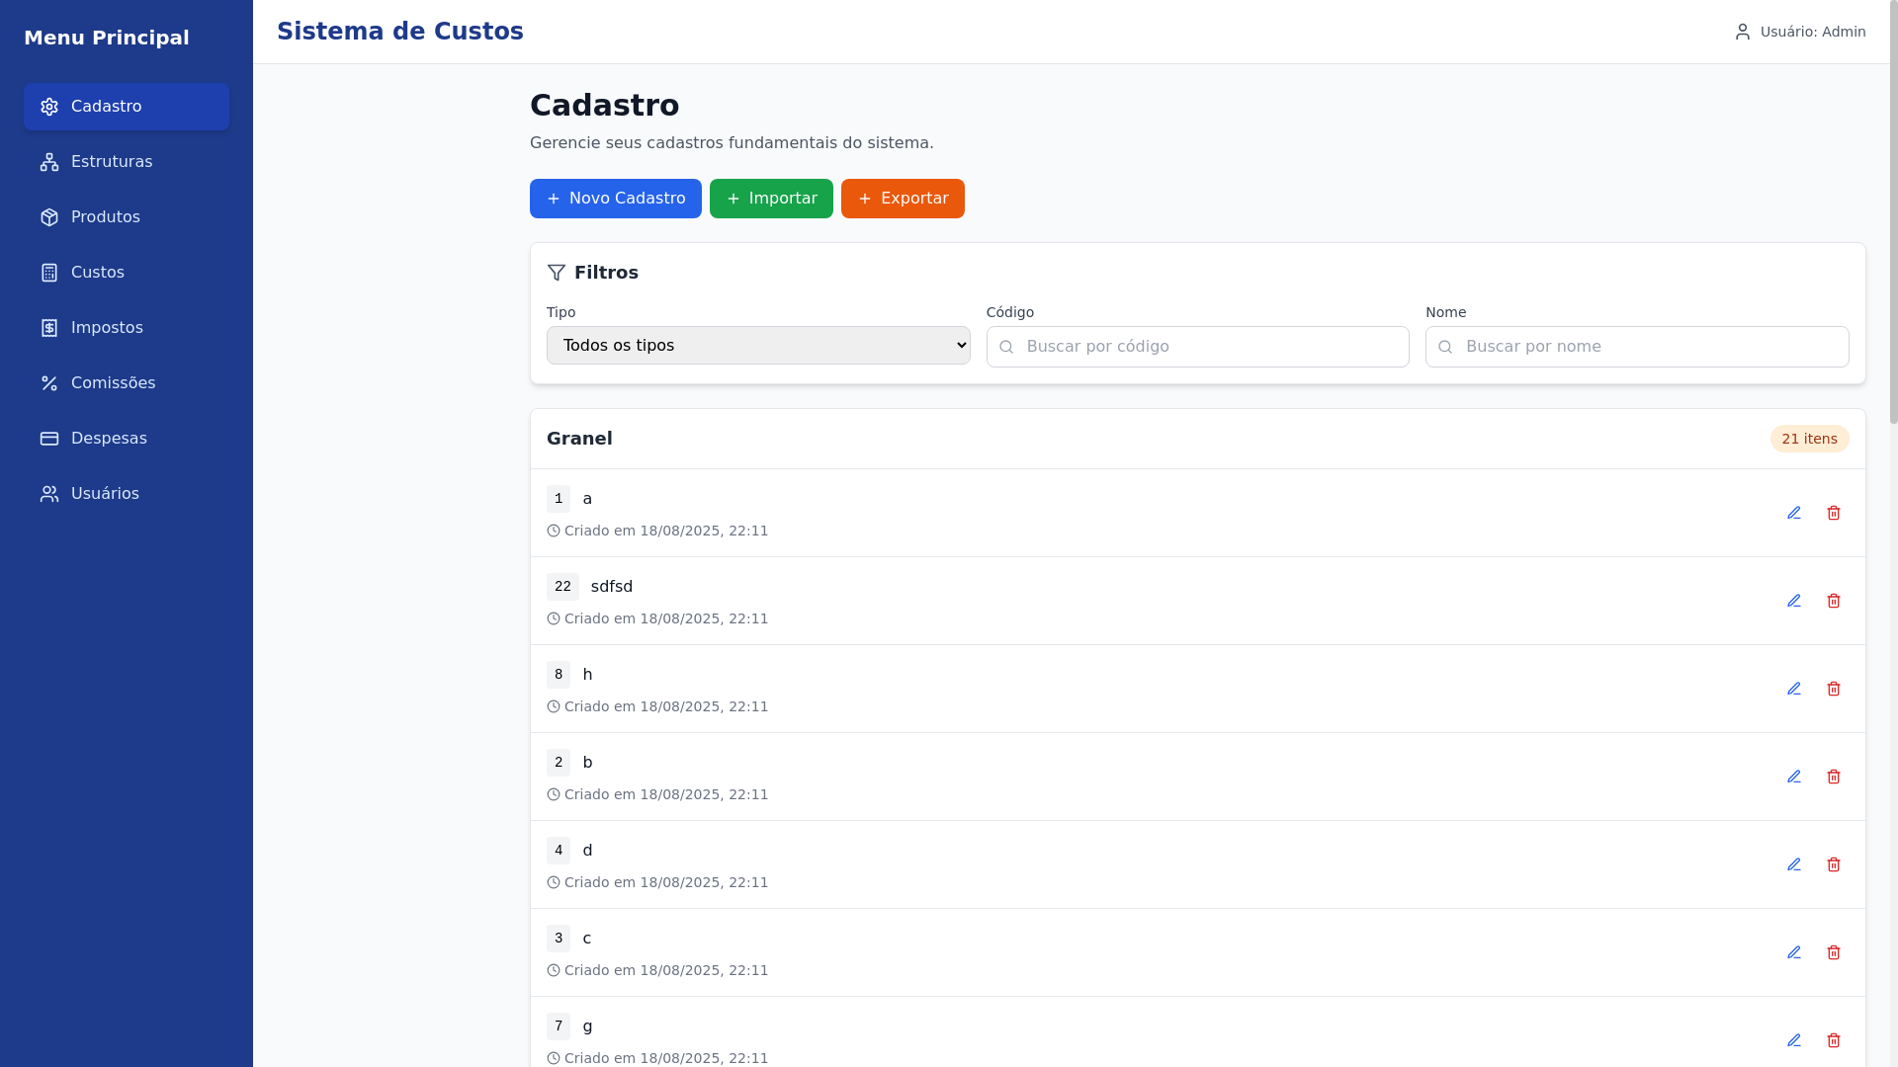Delete the row named 'a'
Viewport: 1898px width, 1067px height.
click(1834, 513)
